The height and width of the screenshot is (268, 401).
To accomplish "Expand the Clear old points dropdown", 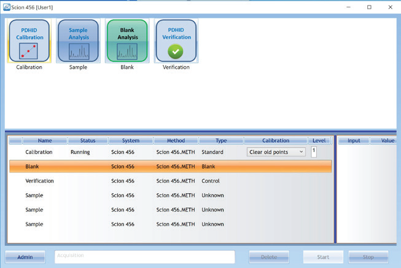I will 276,152.
